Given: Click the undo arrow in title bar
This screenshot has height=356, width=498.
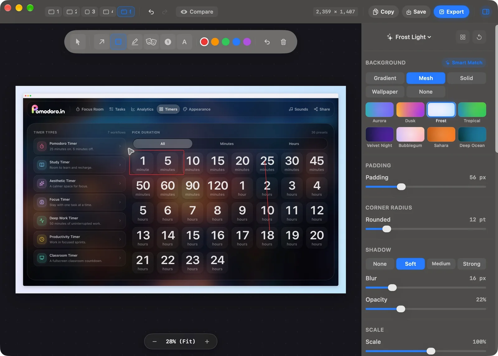Looking at the screenshot, I should pos(151,12).
